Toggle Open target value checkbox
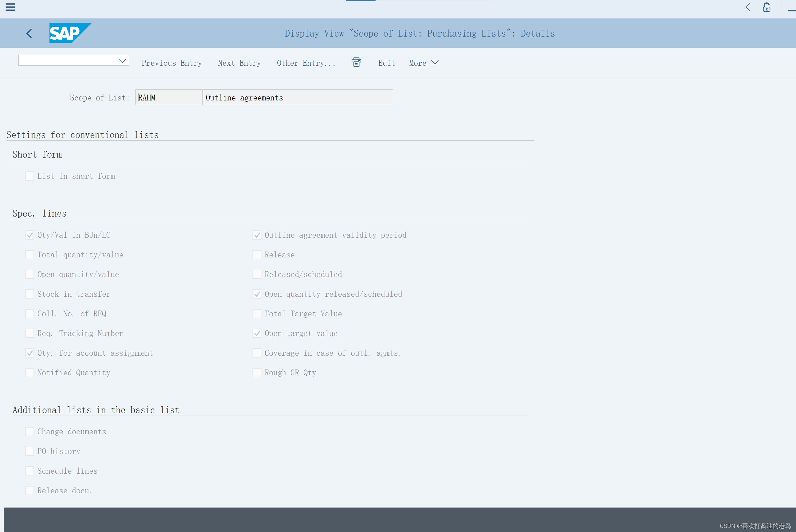 point(257,334)
